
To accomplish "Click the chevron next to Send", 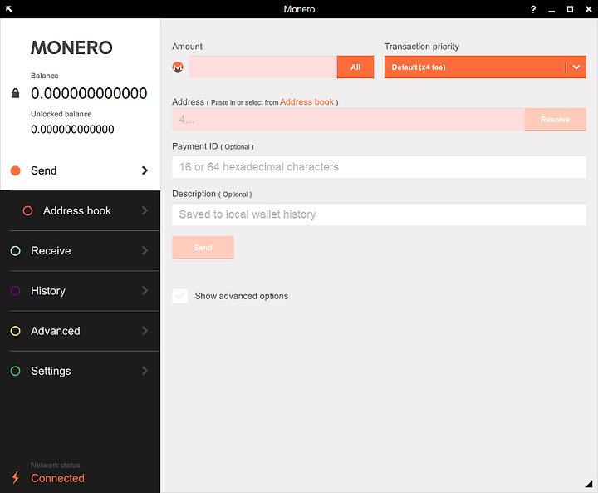I will pyautogui.click(x=145, y=170).
